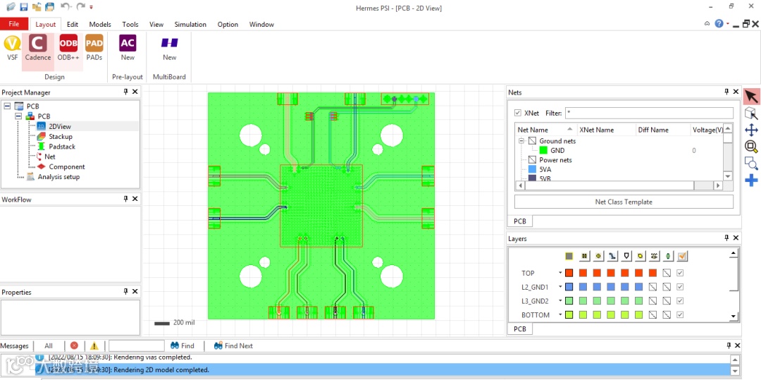Open the TOP layer dropdown arrow
Viewport: 761px width, 380px height.
561,273
